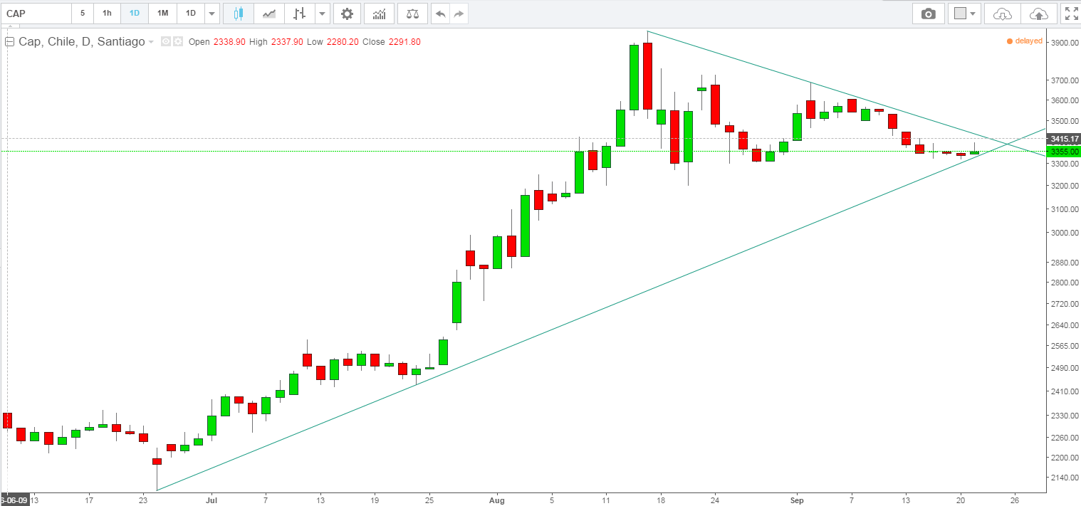Take a chart snapshot with camera icon

pyautogui.click(x=928, y=14)
